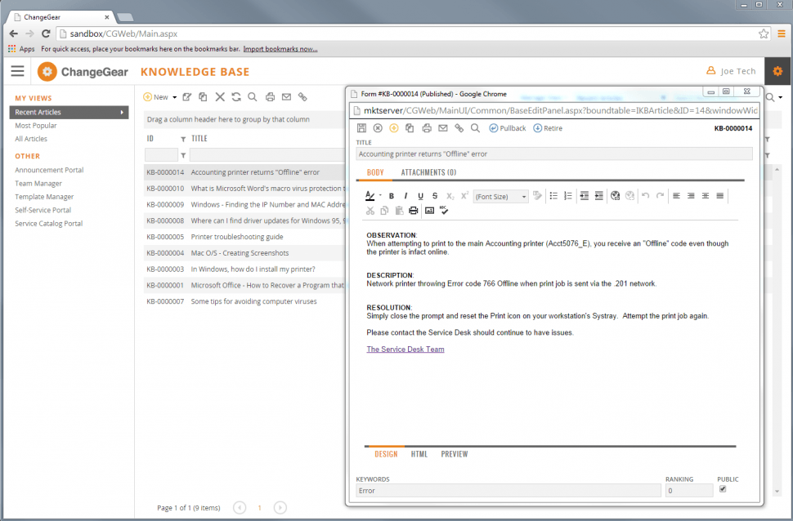Apply italic formatting in the body editor
793x521 pixels.
405,196
